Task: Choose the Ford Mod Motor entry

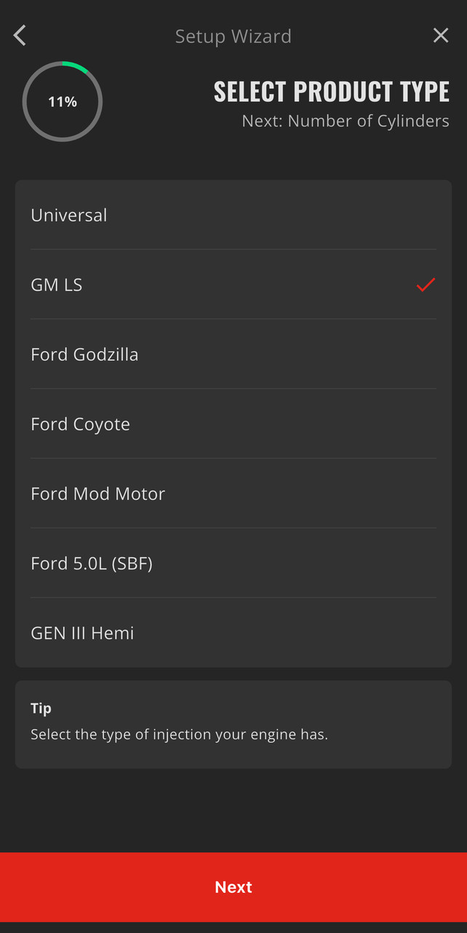Action: [x=98, y=493]
